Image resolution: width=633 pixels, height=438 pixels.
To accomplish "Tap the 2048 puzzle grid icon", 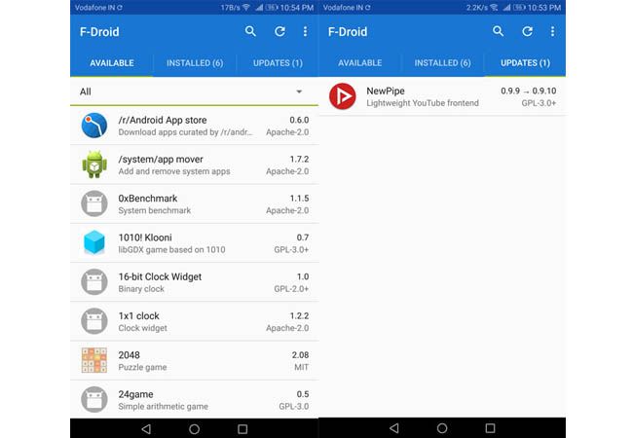I will [94, 360].
